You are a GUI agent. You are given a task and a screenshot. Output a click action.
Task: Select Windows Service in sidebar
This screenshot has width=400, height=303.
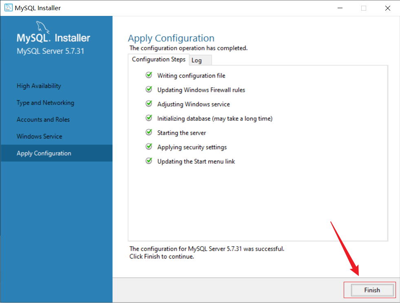coord(39,136)
